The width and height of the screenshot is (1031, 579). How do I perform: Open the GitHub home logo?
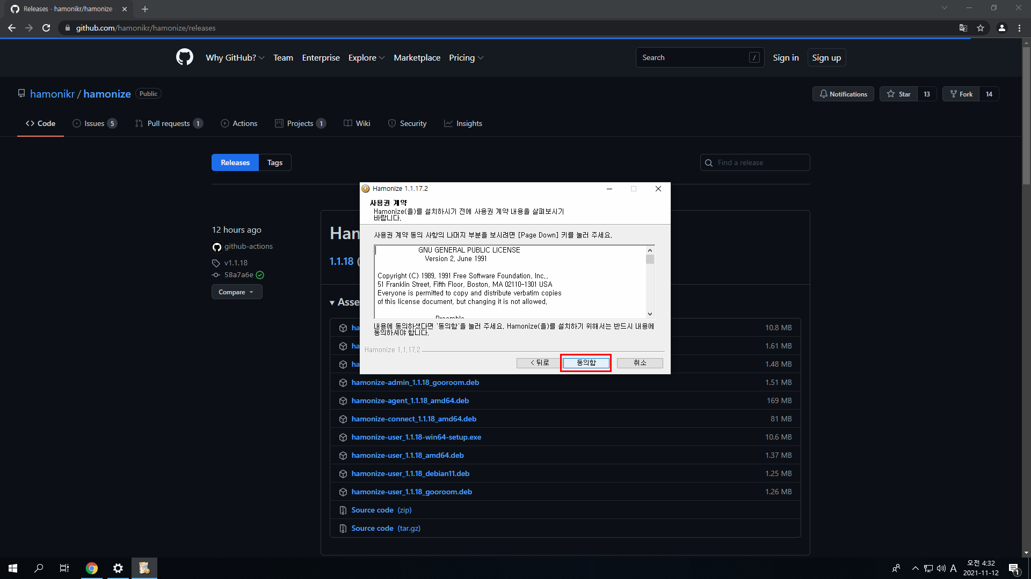tap(185, 57)
